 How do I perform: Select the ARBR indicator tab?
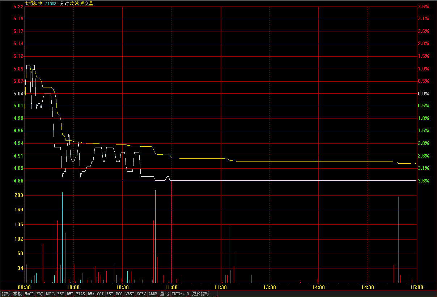pos(153,294)
